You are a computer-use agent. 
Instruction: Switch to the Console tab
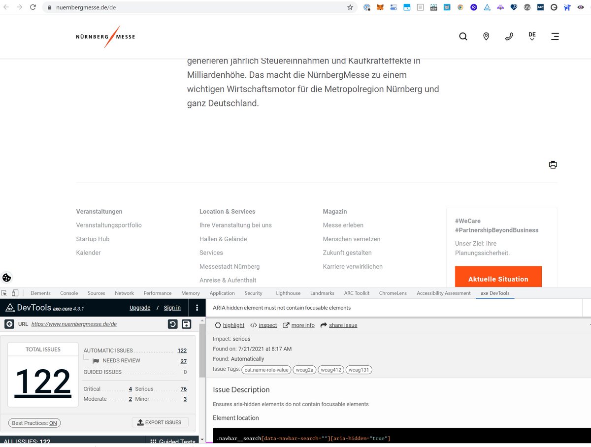coord(69,293)
